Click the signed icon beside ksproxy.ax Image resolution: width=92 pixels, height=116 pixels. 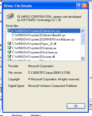(x=9, y=48)
